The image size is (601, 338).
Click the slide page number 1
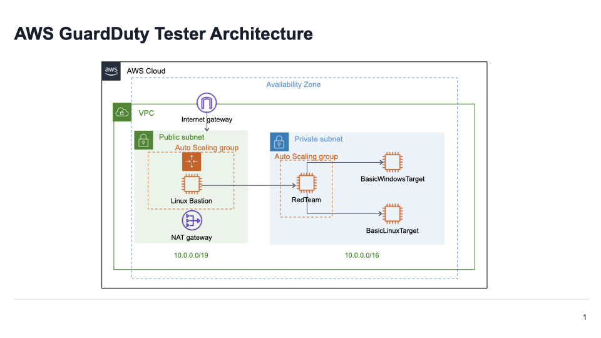(x=585, y=317)
